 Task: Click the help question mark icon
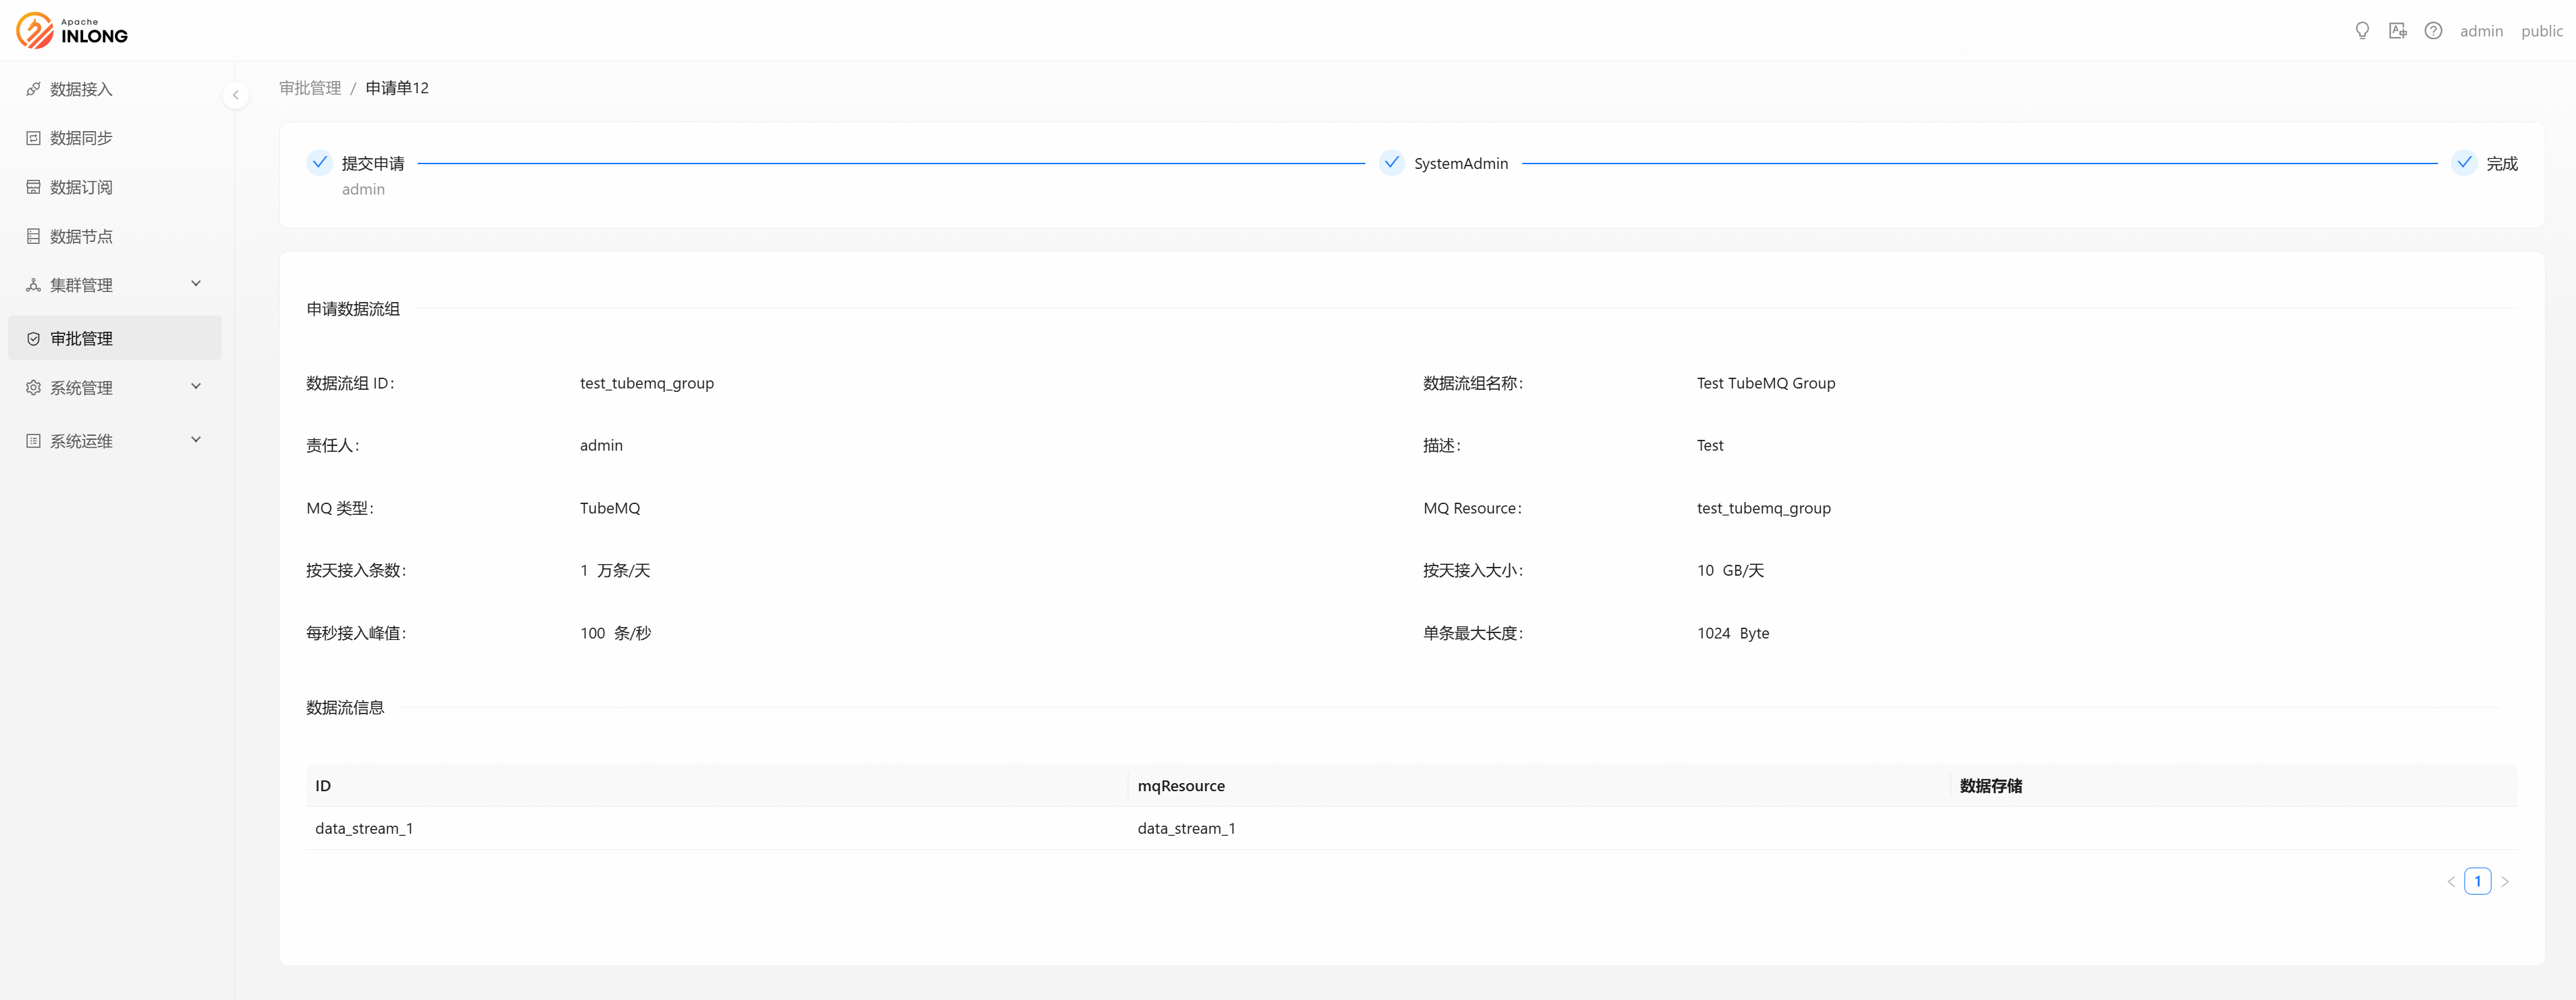[2433, 31]
